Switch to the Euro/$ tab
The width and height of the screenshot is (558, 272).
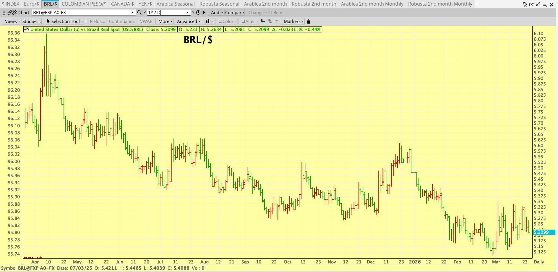point(31,4)
